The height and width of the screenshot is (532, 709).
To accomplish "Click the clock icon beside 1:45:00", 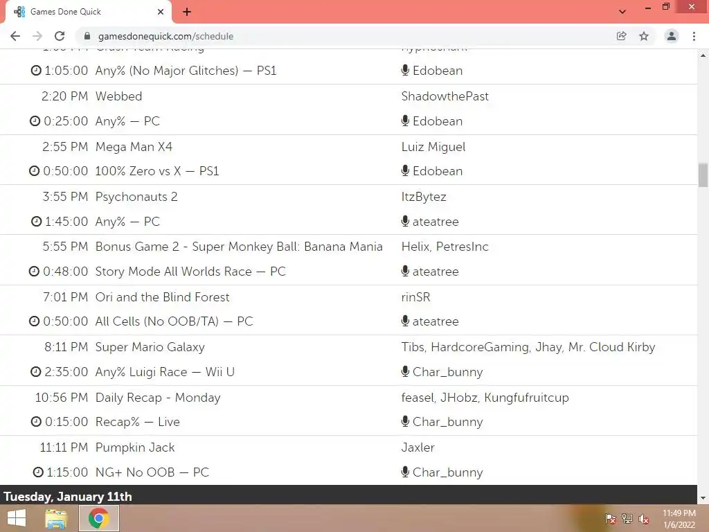I will 36,222.
